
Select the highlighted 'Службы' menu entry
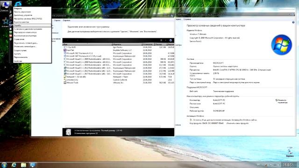pos(32,26)
